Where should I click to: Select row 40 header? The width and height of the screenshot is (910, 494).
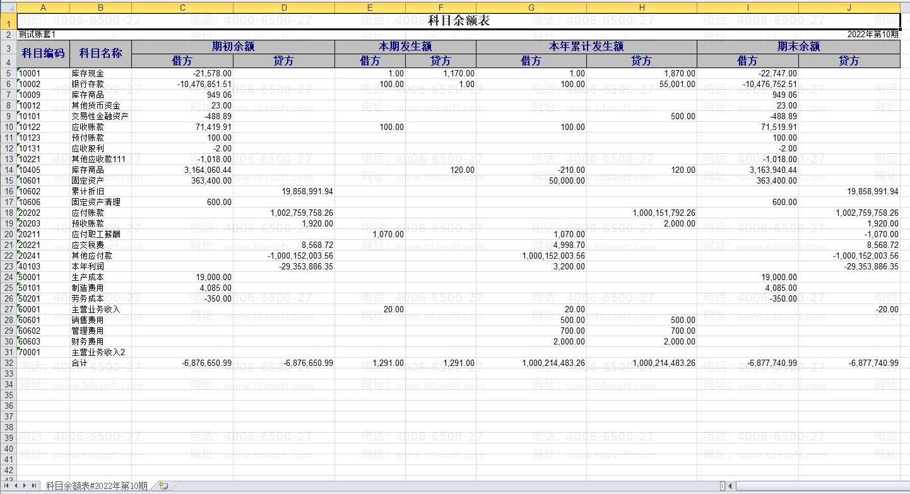8,449
